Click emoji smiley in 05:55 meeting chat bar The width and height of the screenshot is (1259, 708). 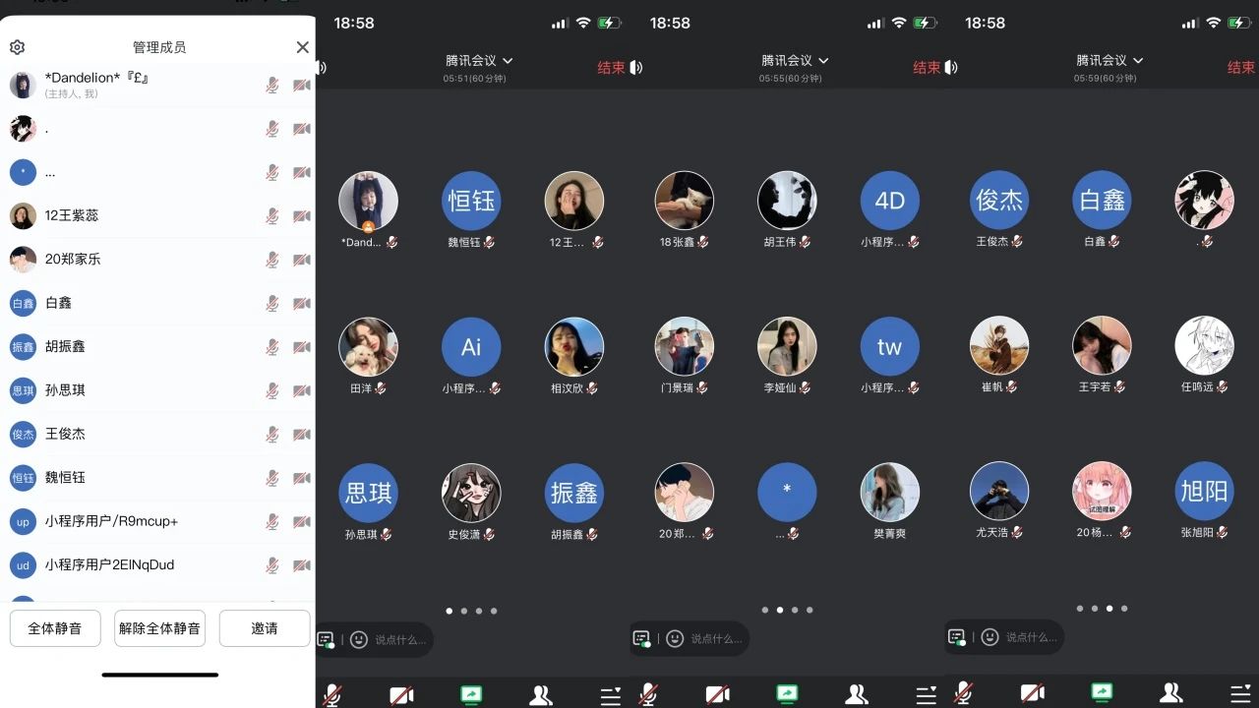coord(675,639)
